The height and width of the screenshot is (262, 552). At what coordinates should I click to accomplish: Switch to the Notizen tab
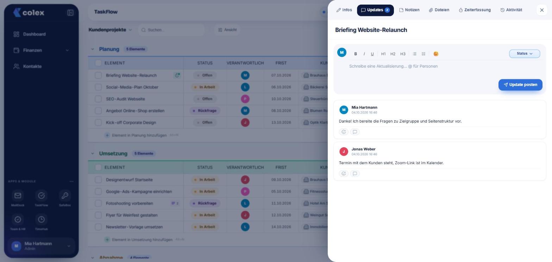point(409,10)
